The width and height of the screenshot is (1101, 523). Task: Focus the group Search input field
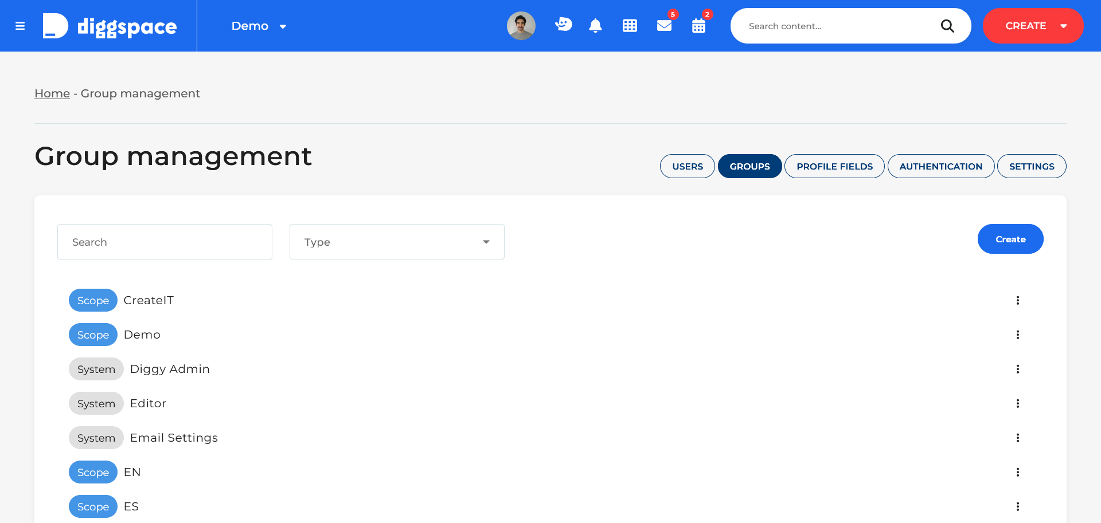165,242
